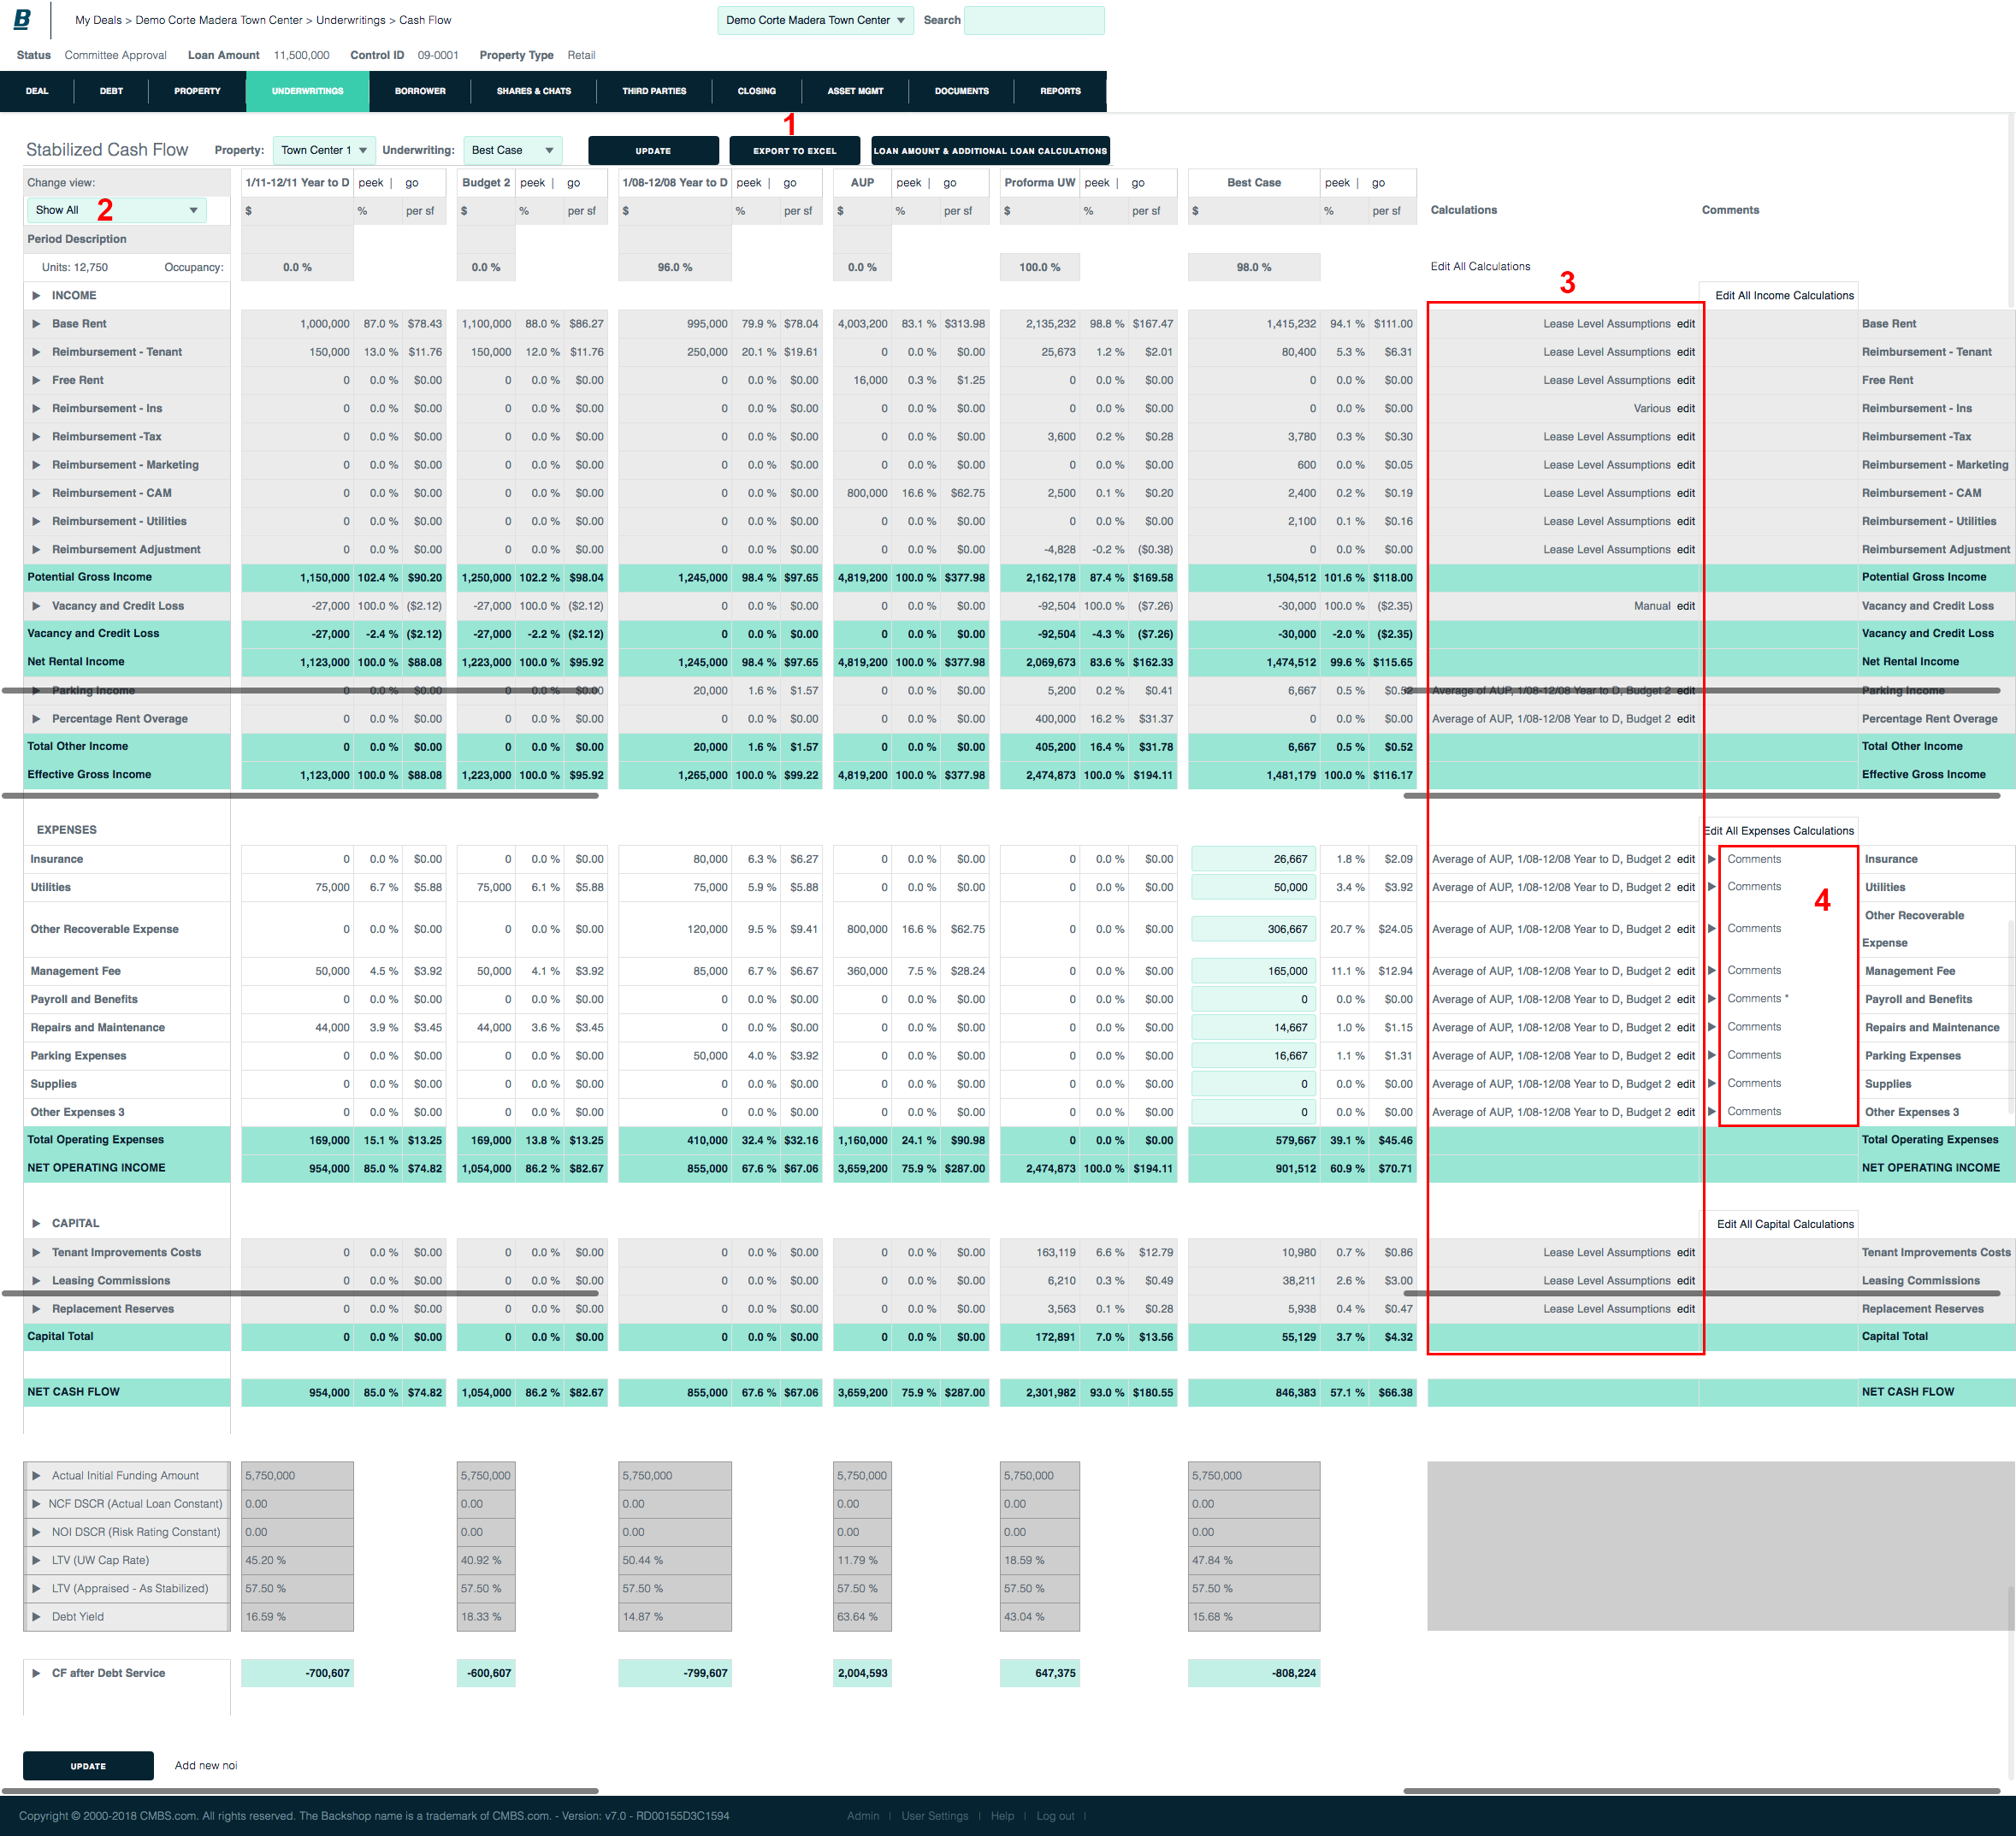The height and width of the screenshot is (1836, 2016).
Task: Expand the Debt Yield row
Action: pyautogui.click(x=36, y=1617)
